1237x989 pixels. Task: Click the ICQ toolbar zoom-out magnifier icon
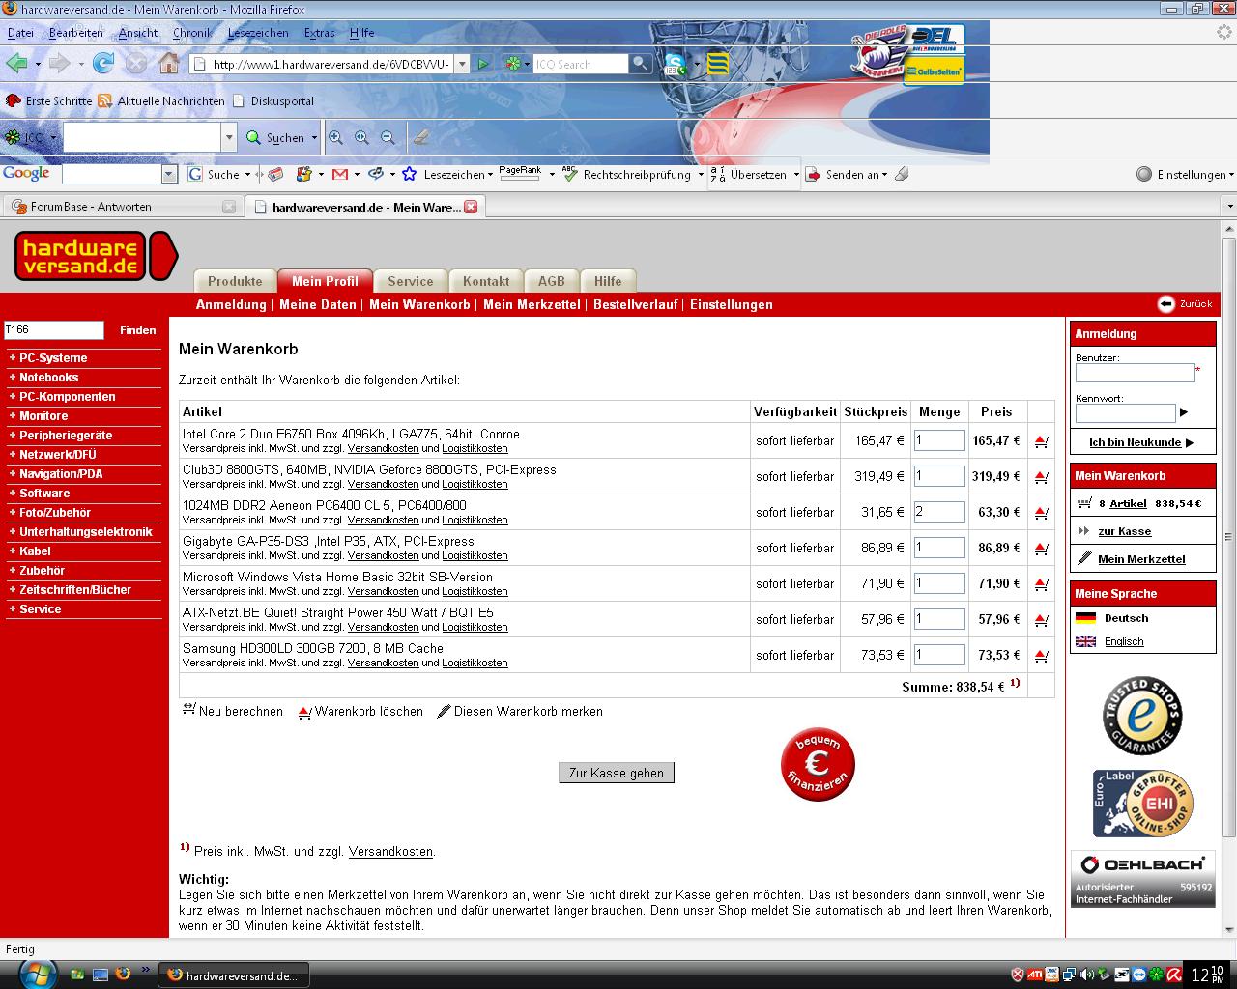click(x=388, y=137)
